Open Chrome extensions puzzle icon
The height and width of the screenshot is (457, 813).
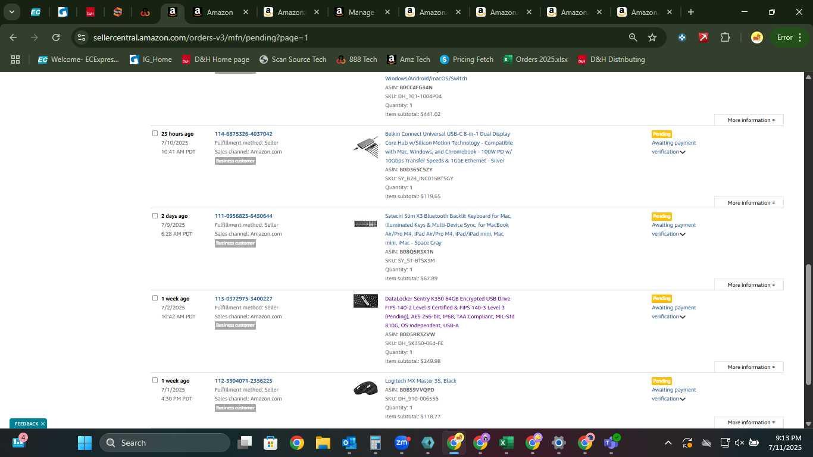pos(725,37)
